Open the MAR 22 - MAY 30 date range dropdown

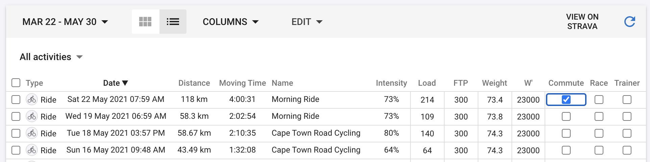(x=65, y=22)
